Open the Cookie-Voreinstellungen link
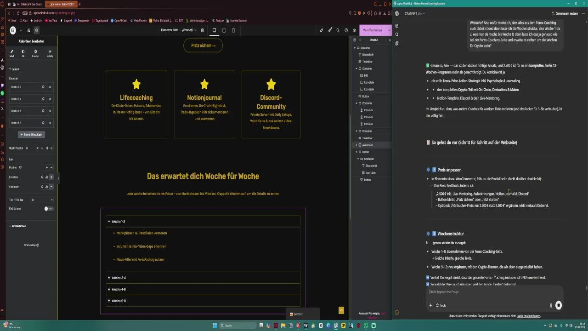Image resolution: width=588 pixels, height=331 pixels. [528, 316]
